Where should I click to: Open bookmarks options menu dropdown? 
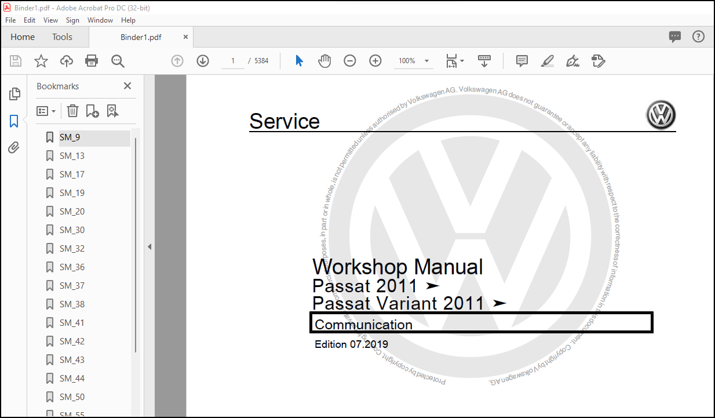[x=46, y=111]
